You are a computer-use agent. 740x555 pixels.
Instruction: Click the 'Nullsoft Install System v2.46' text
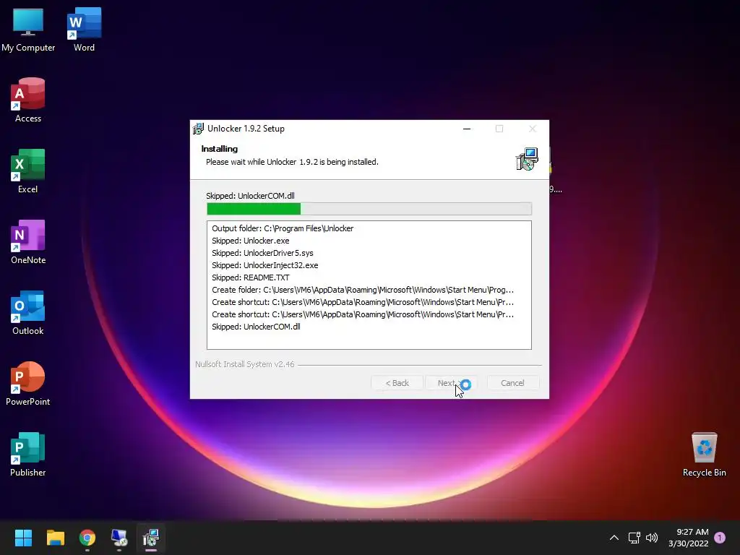(x=244, y=364)
